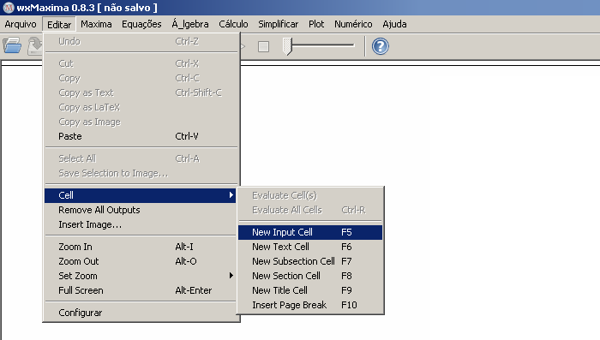This screenshot has width=600, height=340.
Task: Open the Cálculo menu
Action: (233, 24)
